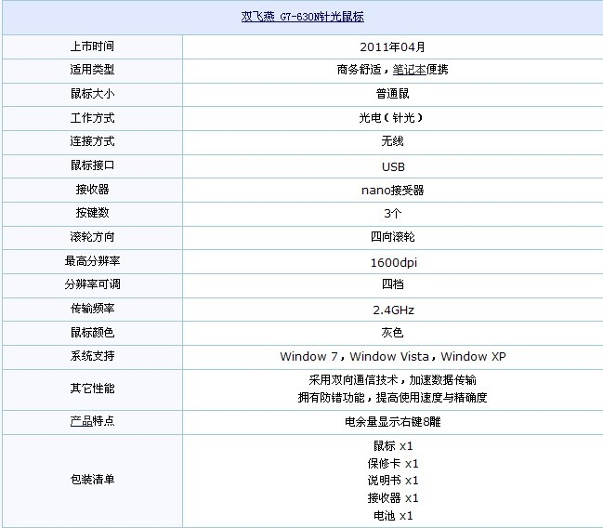Select the nano接受器 value
This screenshot has width=603, height=528.
(392, 191)
